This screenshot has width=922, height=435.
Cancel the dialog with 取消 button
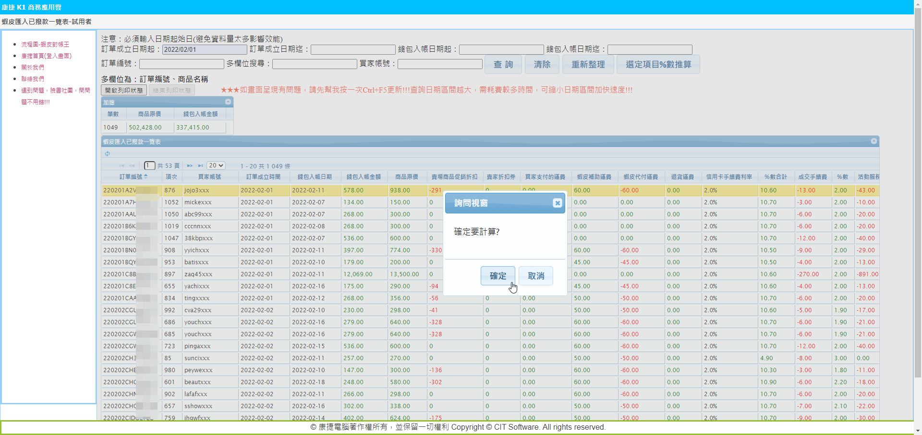click(x=536, y=276)
